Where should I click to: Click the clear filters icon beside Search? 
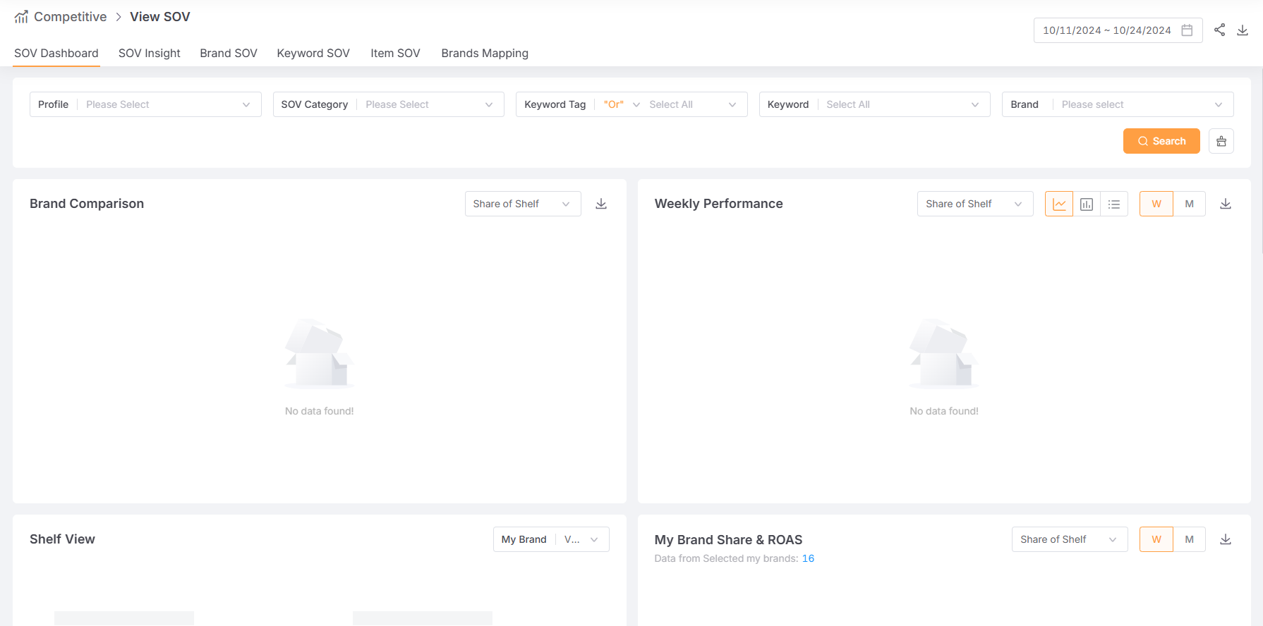1221,141
